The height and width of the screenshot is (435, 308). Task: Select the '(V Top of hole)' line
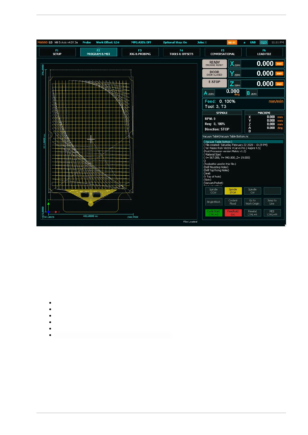click(x=212, y=177)
